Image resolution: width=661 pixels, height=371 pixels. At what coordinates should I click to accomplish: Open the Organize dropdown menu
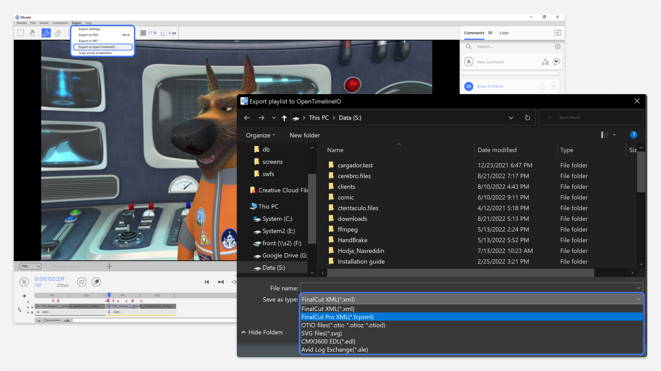point(260,135)
